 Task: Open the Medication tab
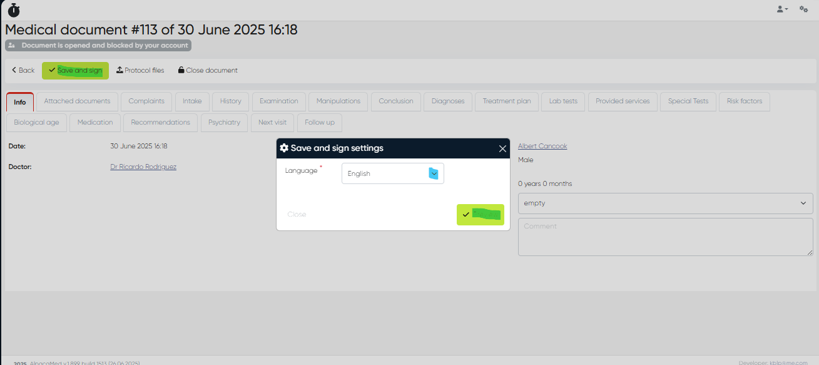coord(95,123)
